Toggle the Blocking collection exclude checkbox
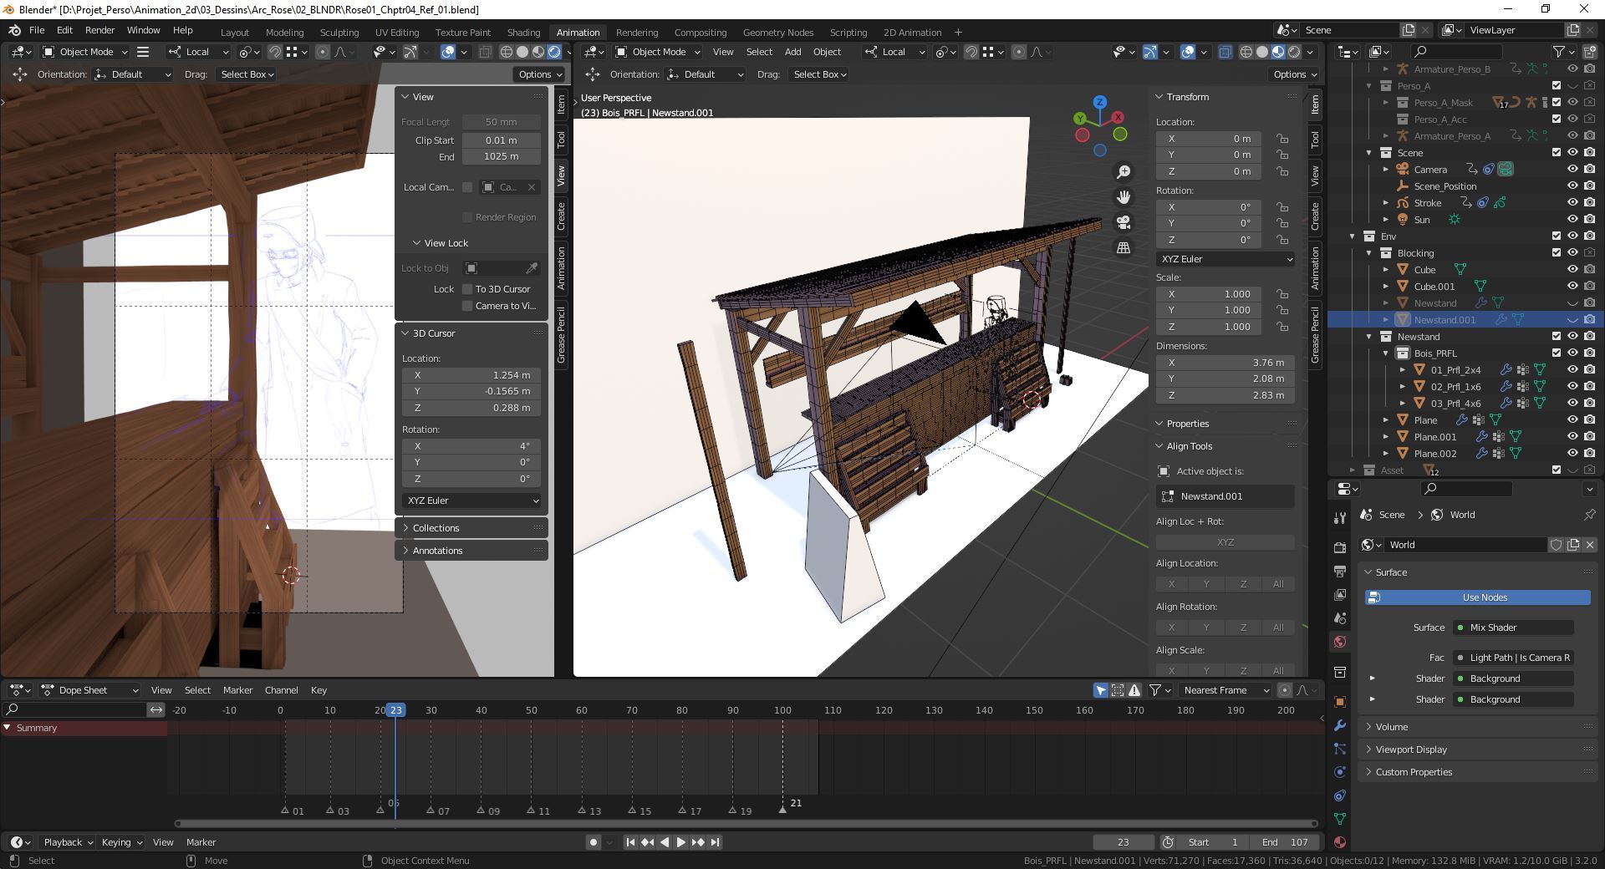Screen dimensions: 1605x869 click(1556, 252)
